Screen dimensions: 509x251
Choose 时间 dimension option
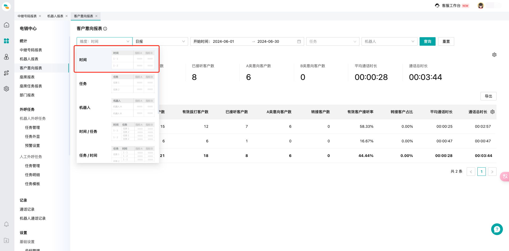117,60
